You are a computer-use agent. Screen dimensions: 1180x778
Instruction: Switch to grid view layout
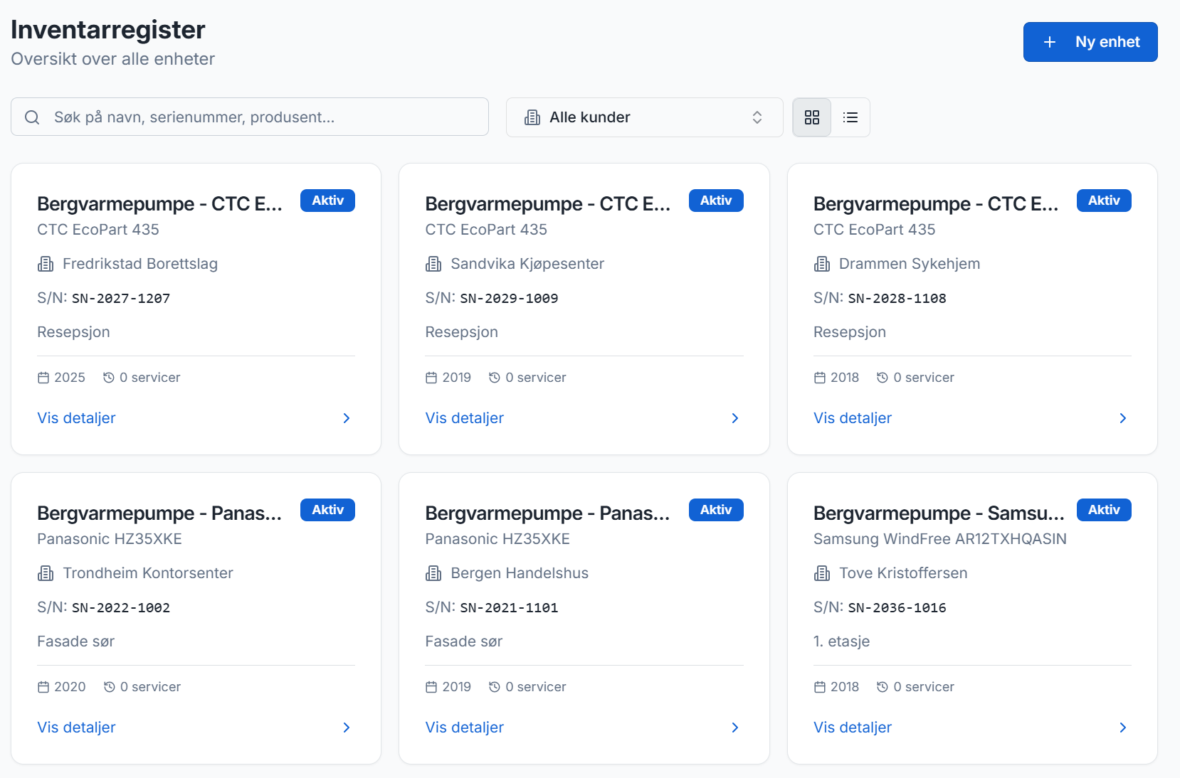pyautogui.click(x=811, y=117)
